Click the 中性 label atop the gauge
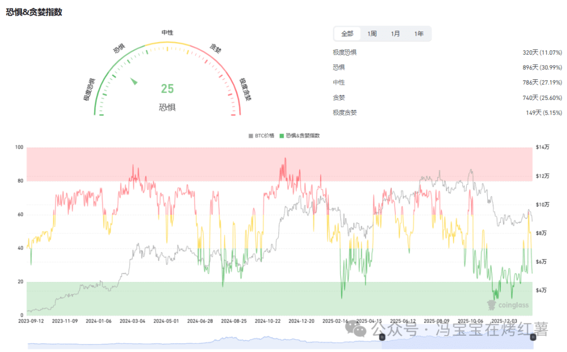The height and width of the screenshot is (352, 567). (167, 33)
